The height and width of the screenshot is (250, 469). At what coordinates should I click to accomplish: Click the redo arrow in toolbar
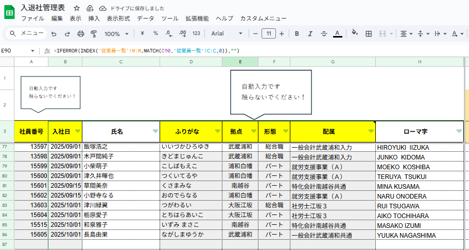point(67,33)
